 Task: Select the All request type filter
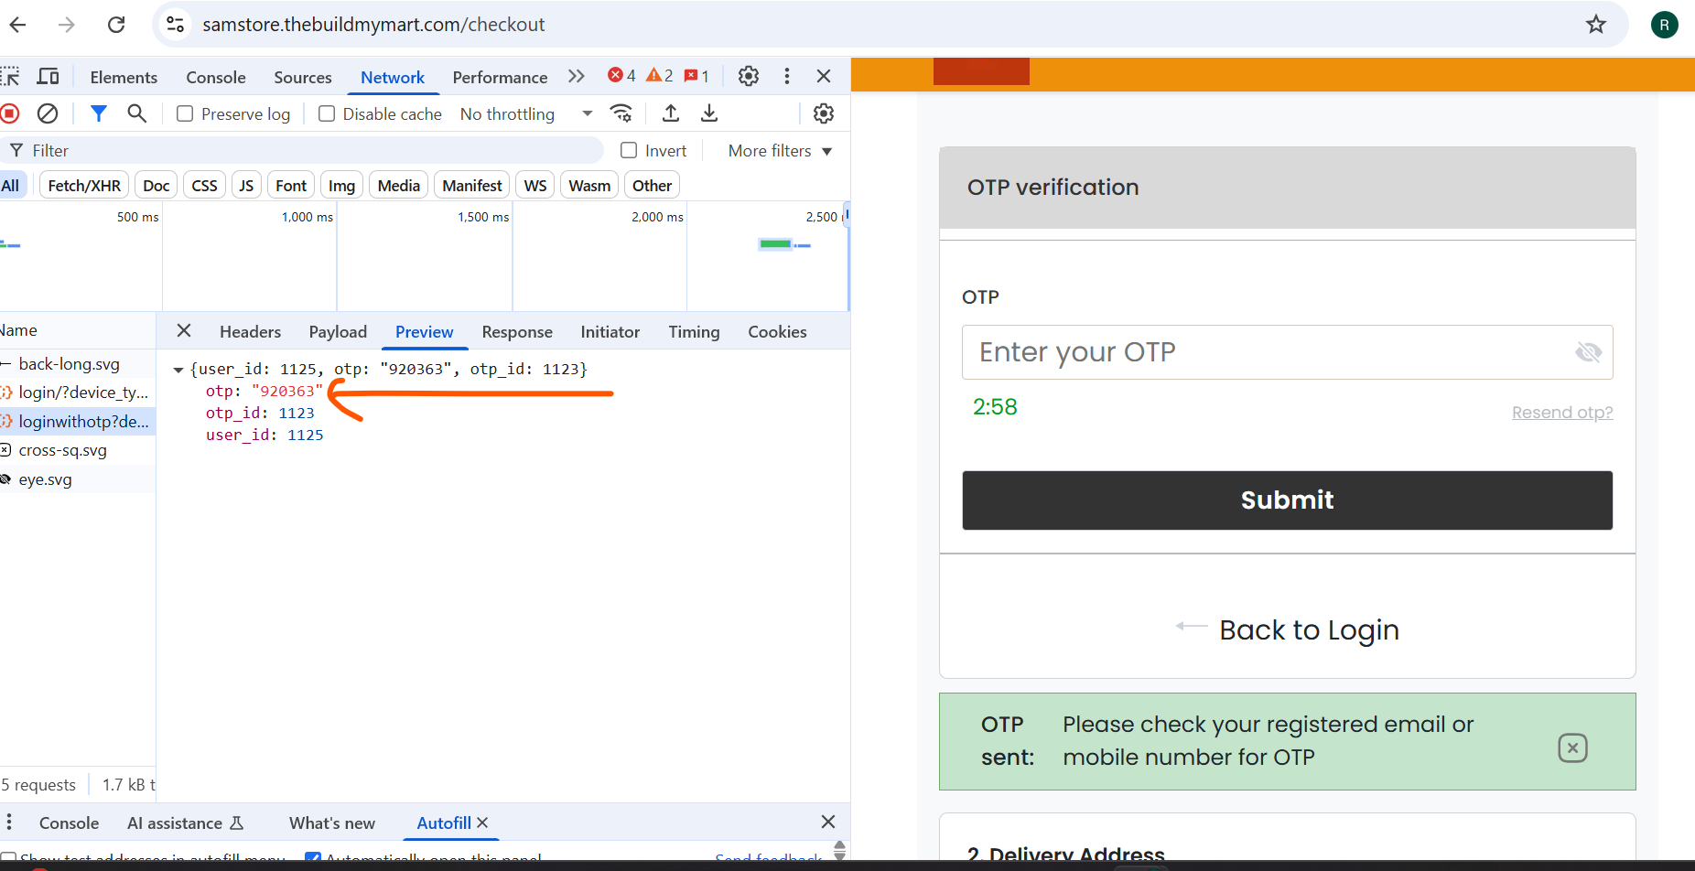pyautogui.click(x=11, y=186)
